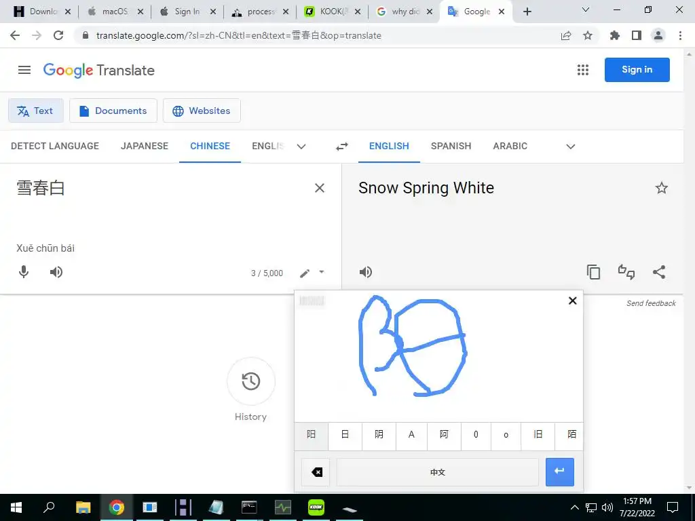This screenshot has height=521, width=695.
Task: Open the Google apps grid
Action: [583, 70]
